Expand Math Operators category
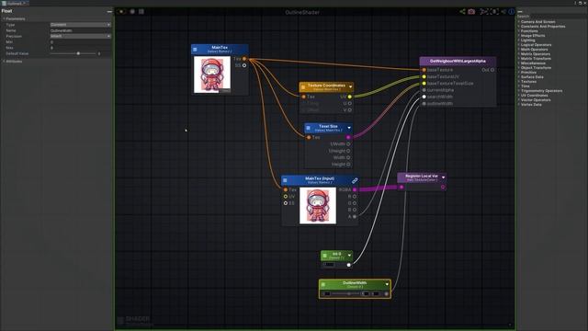The image size is (588, 331). [x=534, y=50]
